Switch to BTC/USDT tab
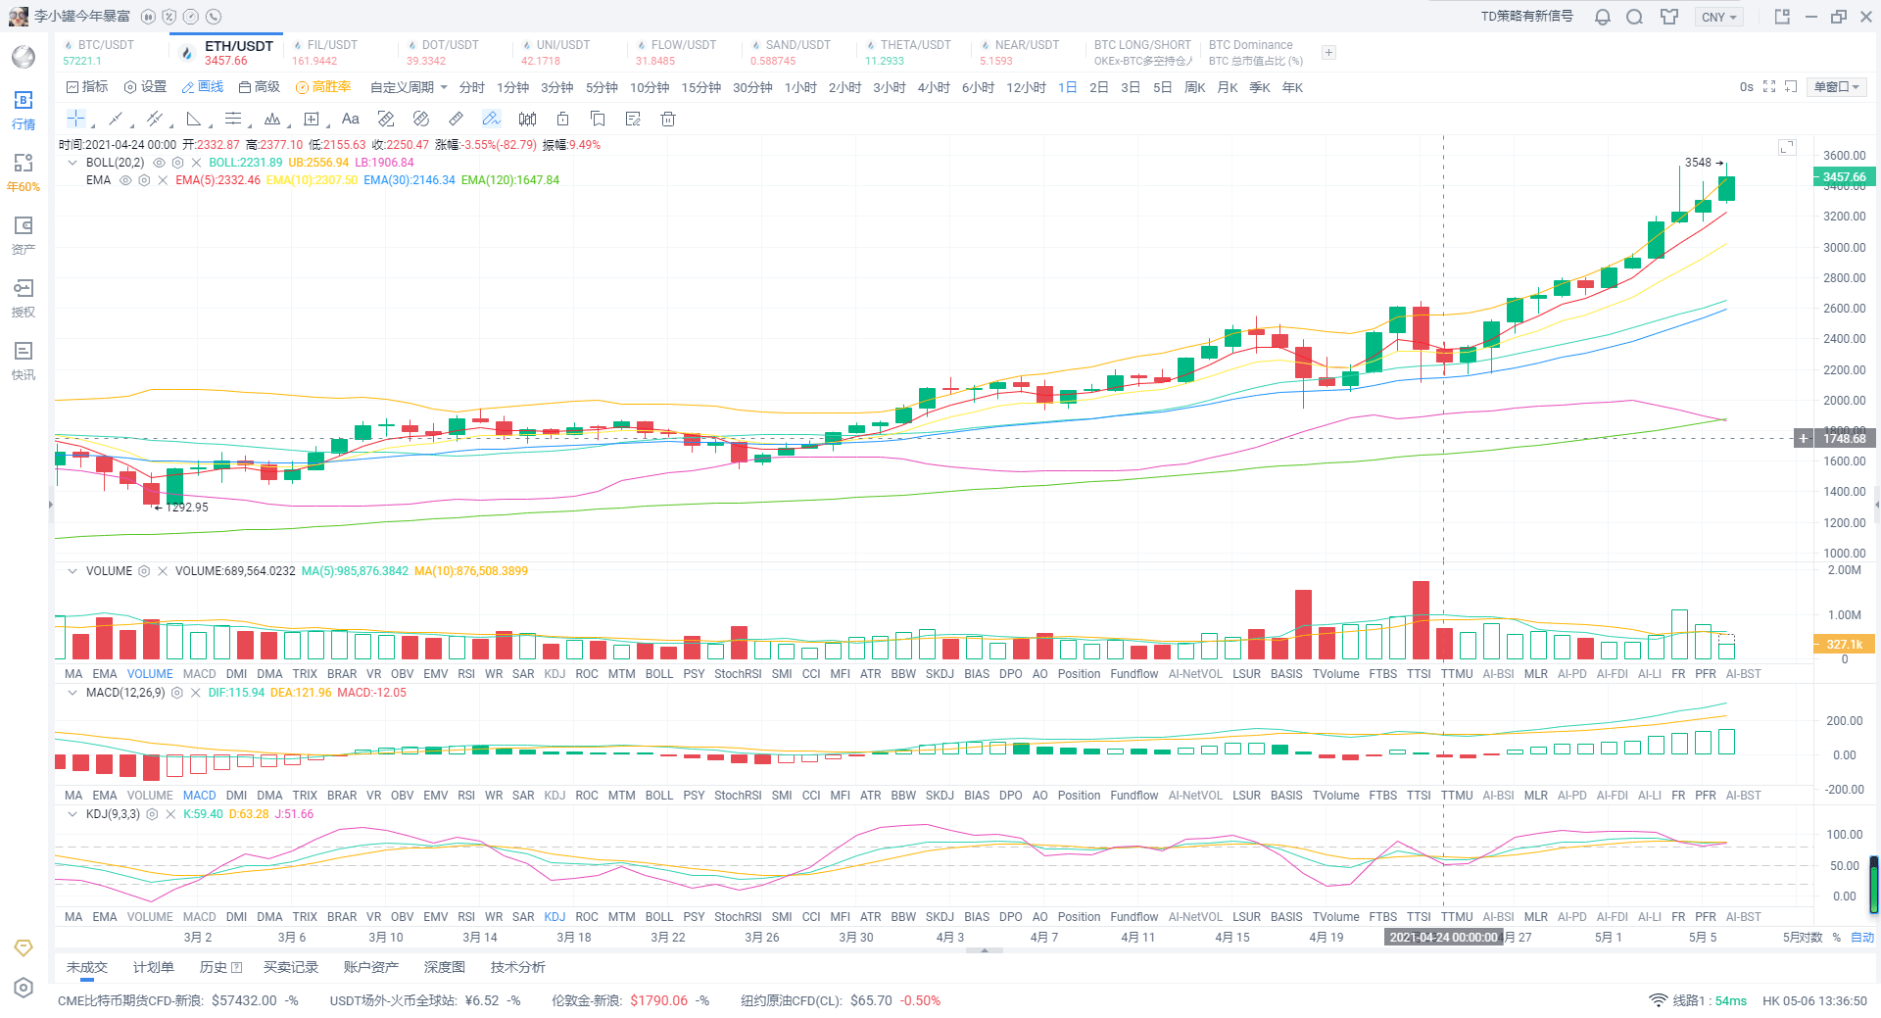This screenshot has height=1018, width=1881. point(110,53)
